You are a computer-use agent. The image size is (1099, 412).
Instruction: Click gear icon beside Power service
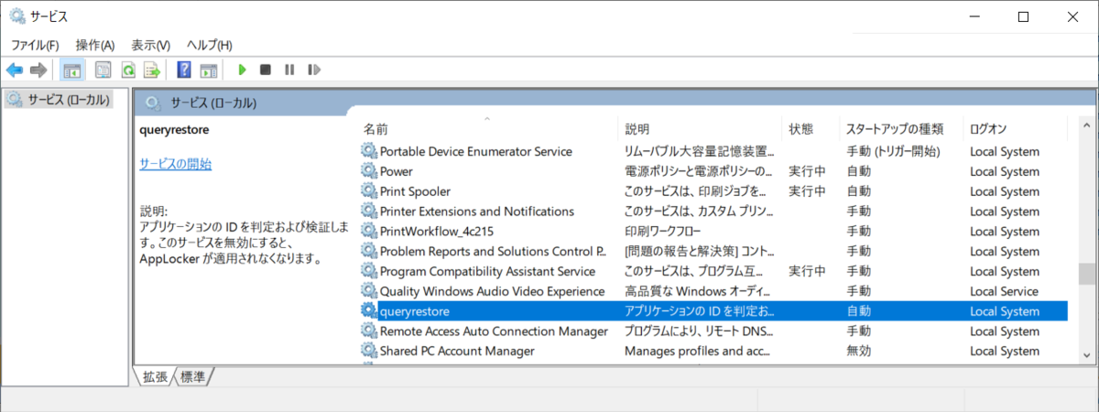point(369,171)
